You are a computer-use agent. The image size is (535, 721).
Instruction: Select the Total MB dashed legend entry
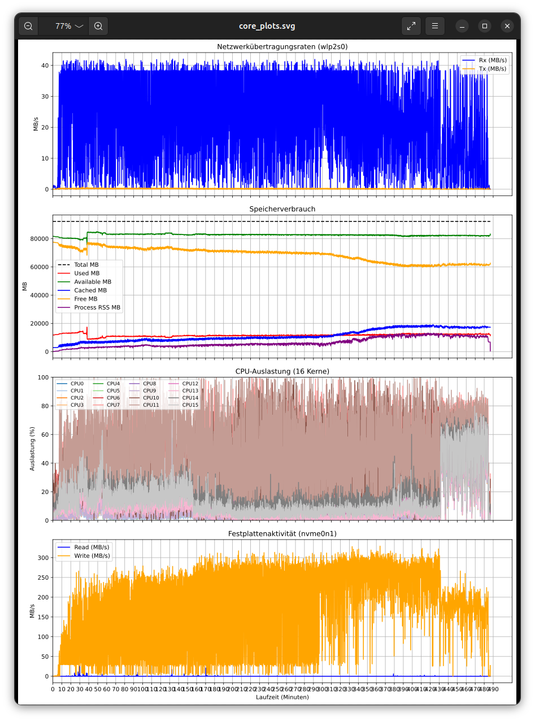point(79,264)
